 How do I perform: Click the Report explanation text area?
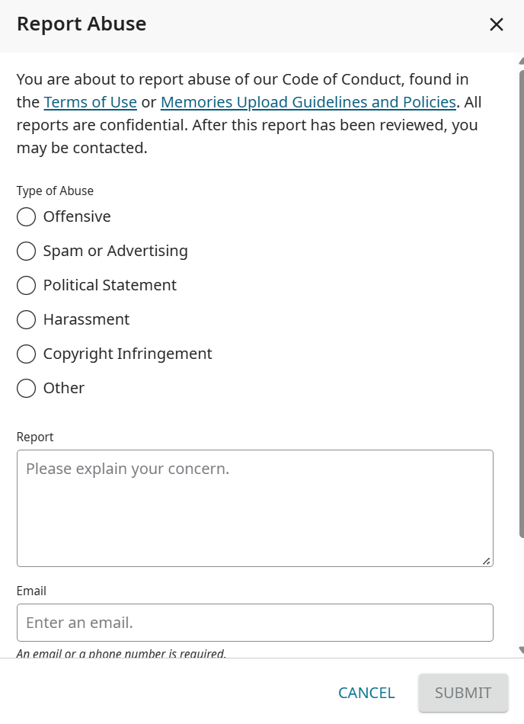pos(254,508)
